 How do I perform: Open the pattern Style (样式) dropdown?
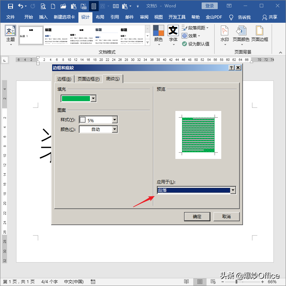click(x=114, y=120)
